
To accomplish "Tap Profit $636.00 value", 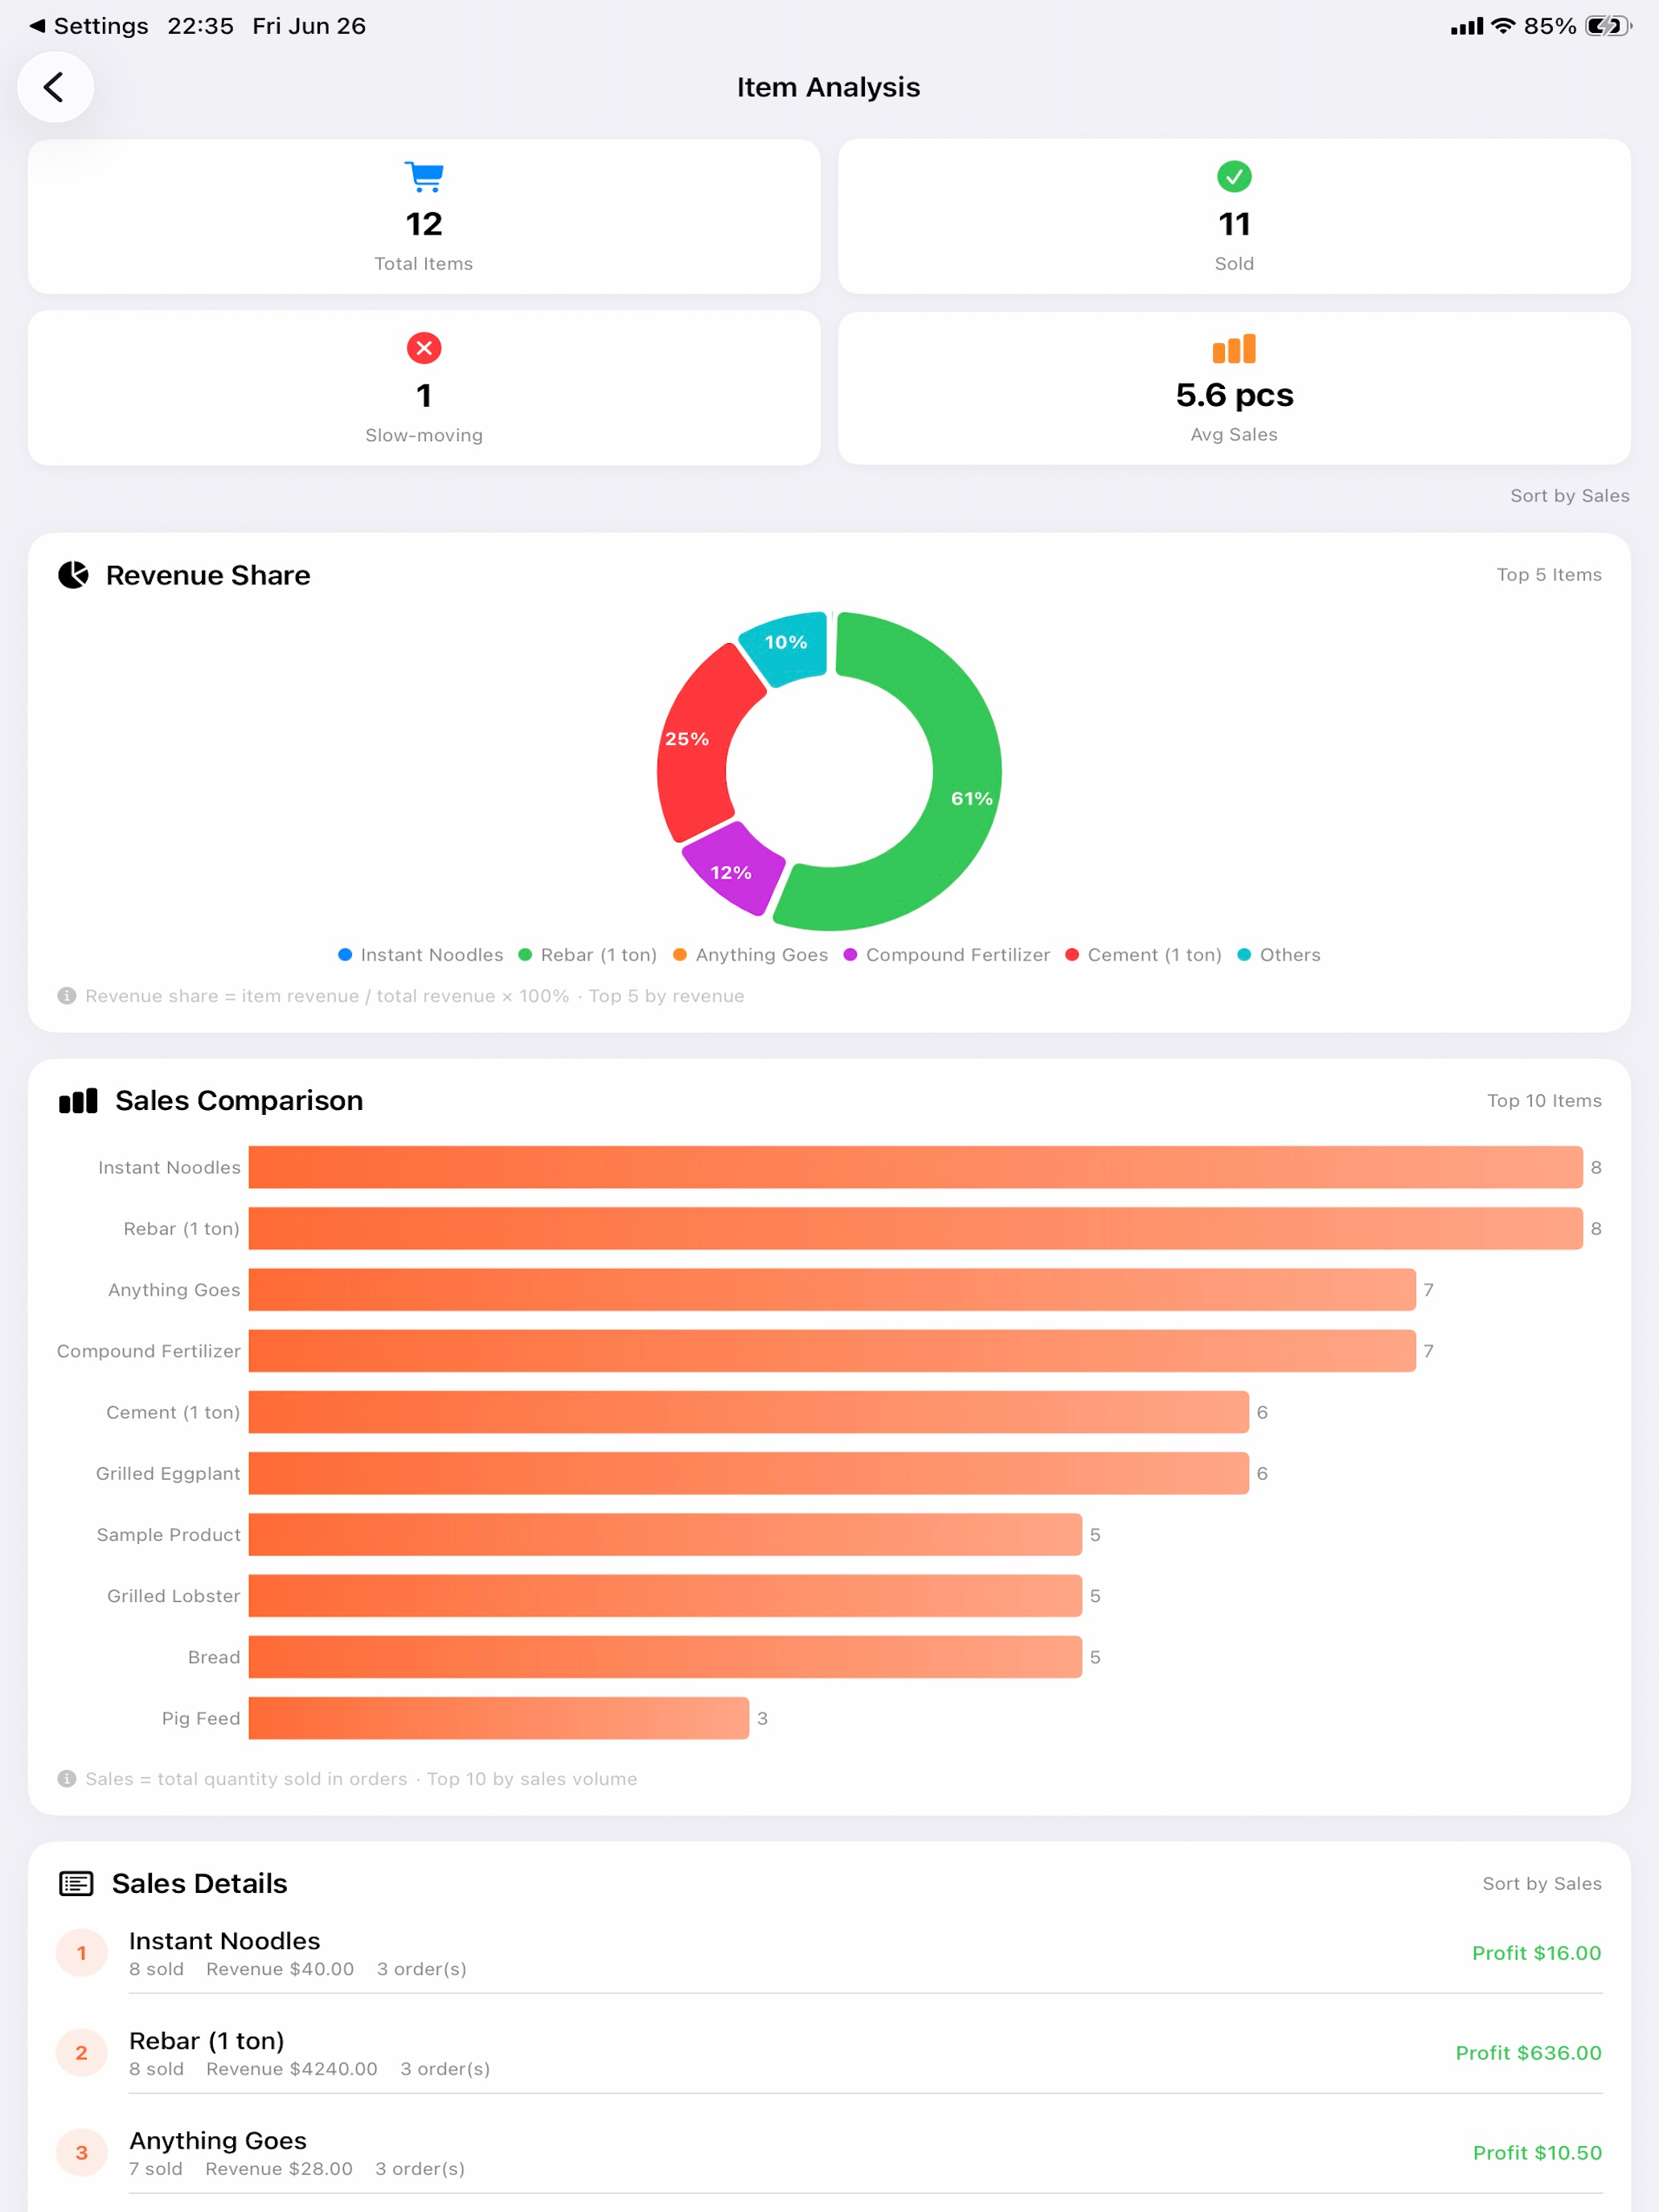I will coord(1528,2053).
